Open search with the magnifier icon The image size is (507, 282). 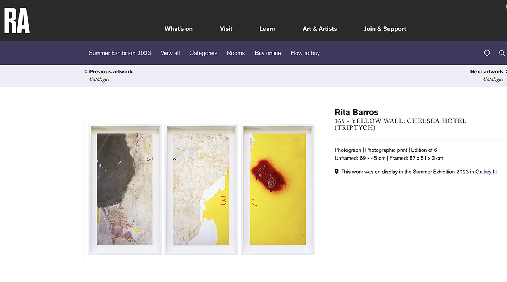tap(502, 53)
